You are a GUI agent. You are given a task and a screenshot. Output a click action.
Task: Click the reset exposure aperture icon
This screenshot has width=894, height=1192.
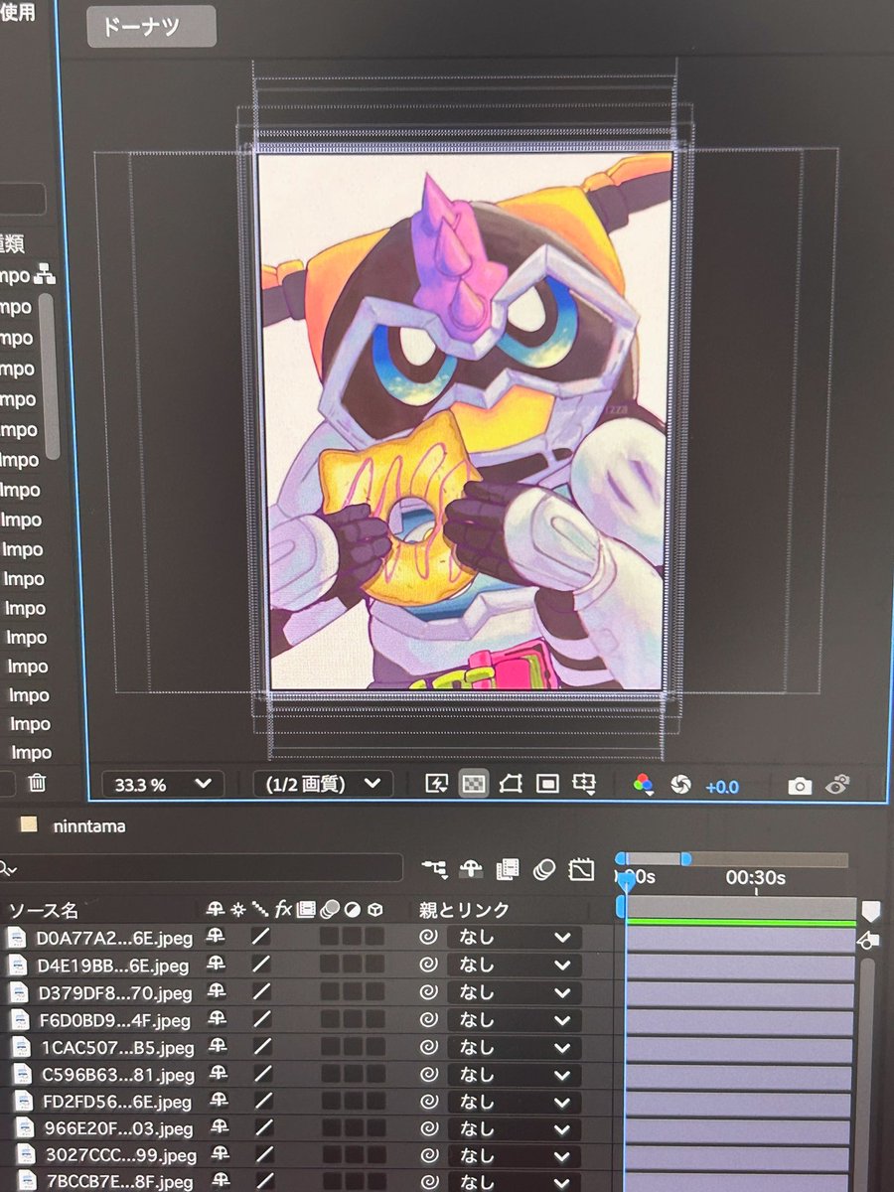coord(680,785)
